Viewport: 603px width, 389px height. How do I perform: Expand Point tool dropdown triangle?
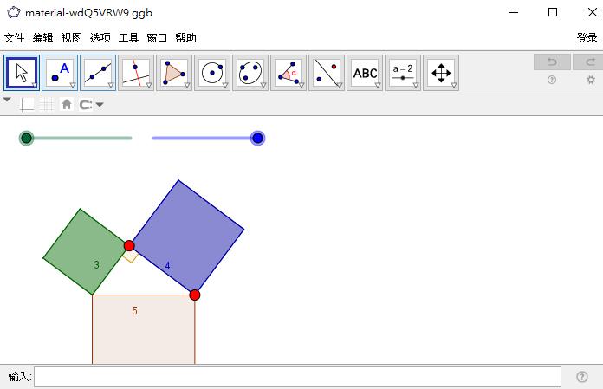tap(73, 85)
